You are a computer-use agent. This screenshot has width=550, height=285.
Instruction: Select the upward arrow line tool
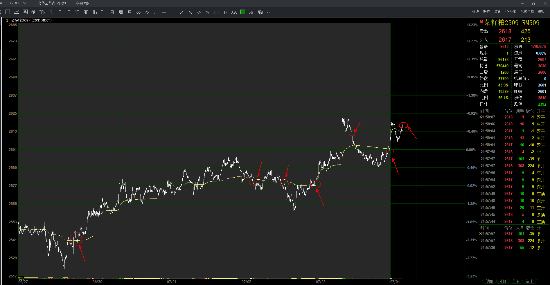click(182, 12)
